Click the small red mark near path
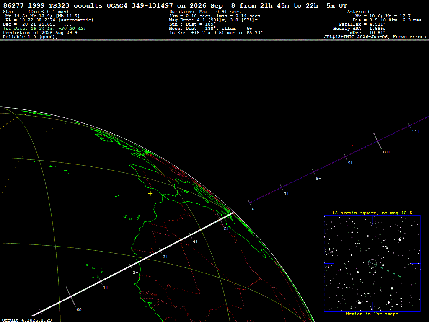The width and height of the screenshot is (429, 322). click(353, 145)
